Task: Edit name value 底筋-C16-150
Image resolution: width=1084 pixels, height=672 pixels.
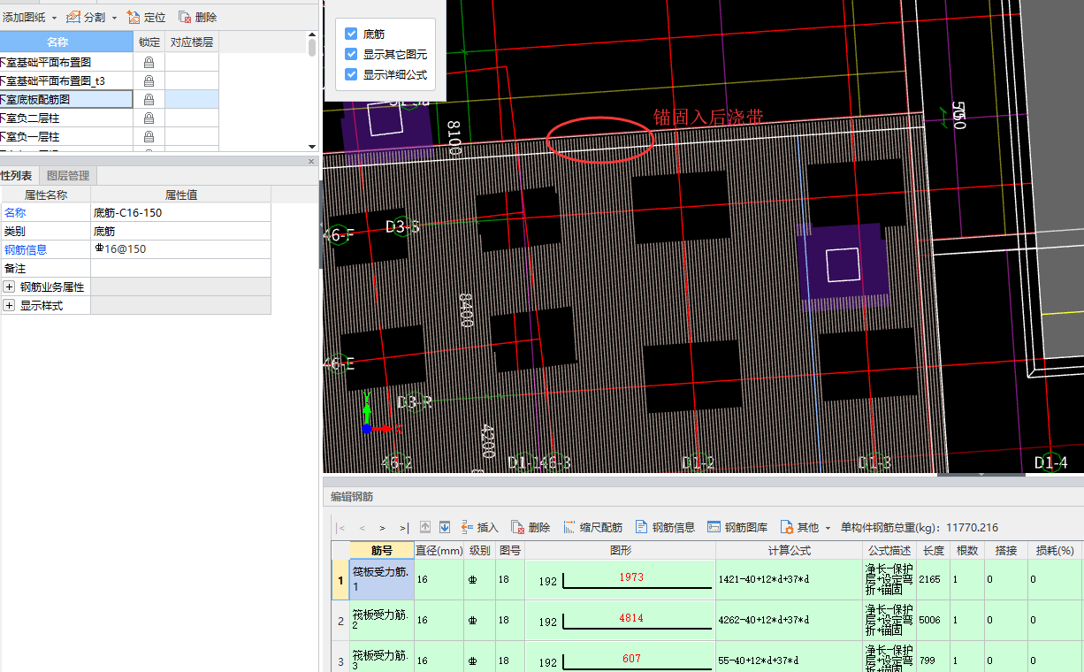Action: pos(180,213)
